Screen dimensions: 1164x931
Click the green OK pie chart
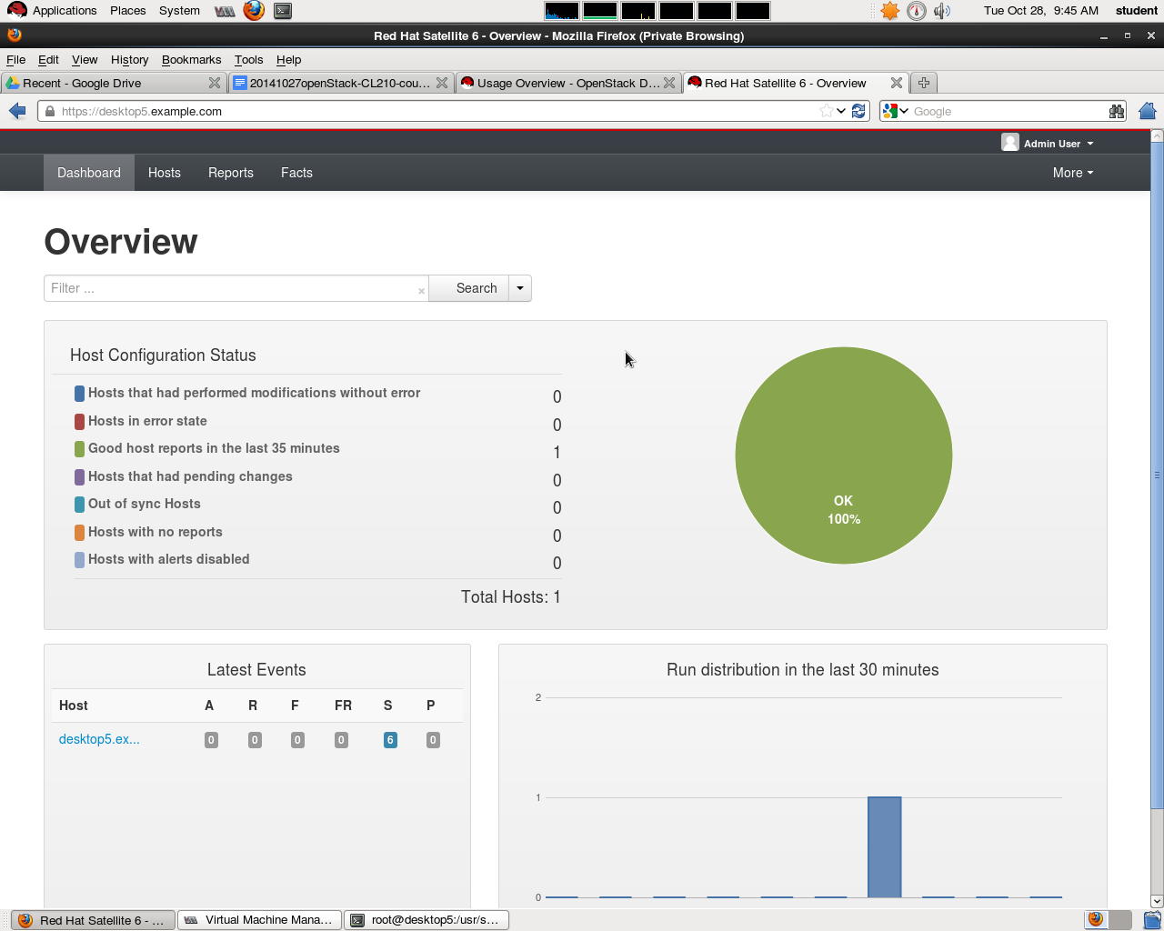(x=844, y=455)
